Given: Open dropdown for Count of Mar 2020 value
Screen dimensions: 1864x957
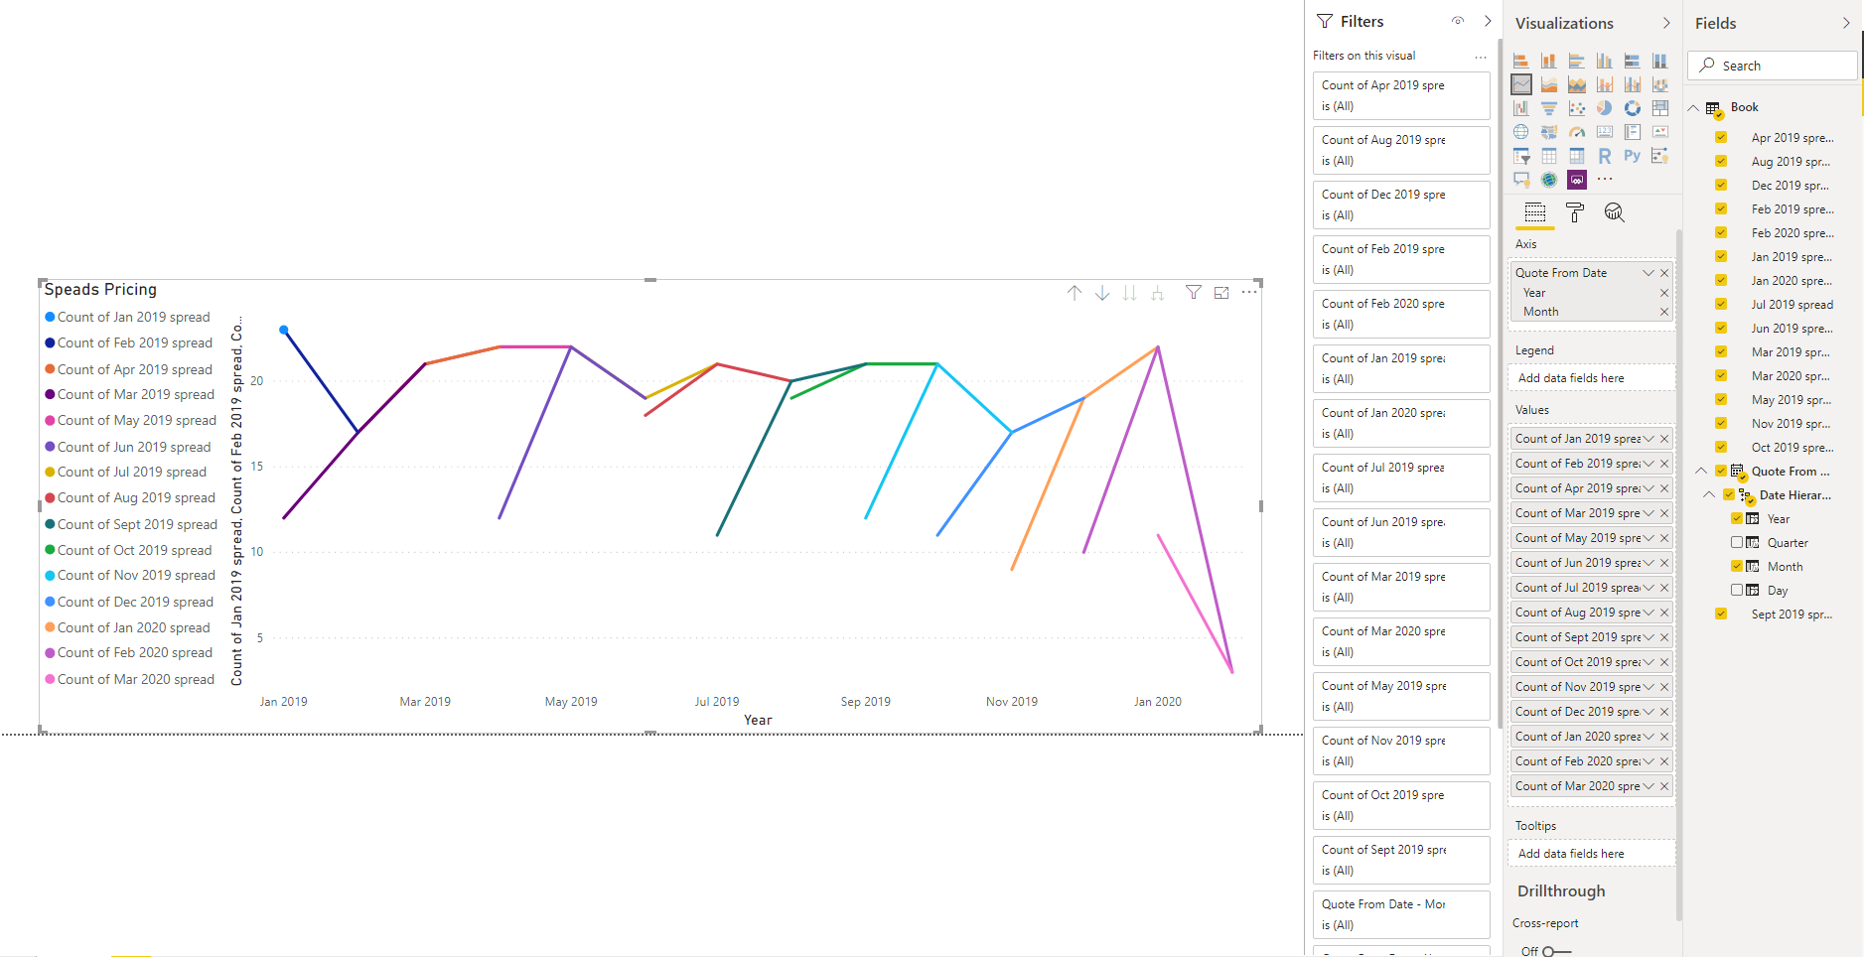Looking at the screenshot, I should tap(1649, 786).
